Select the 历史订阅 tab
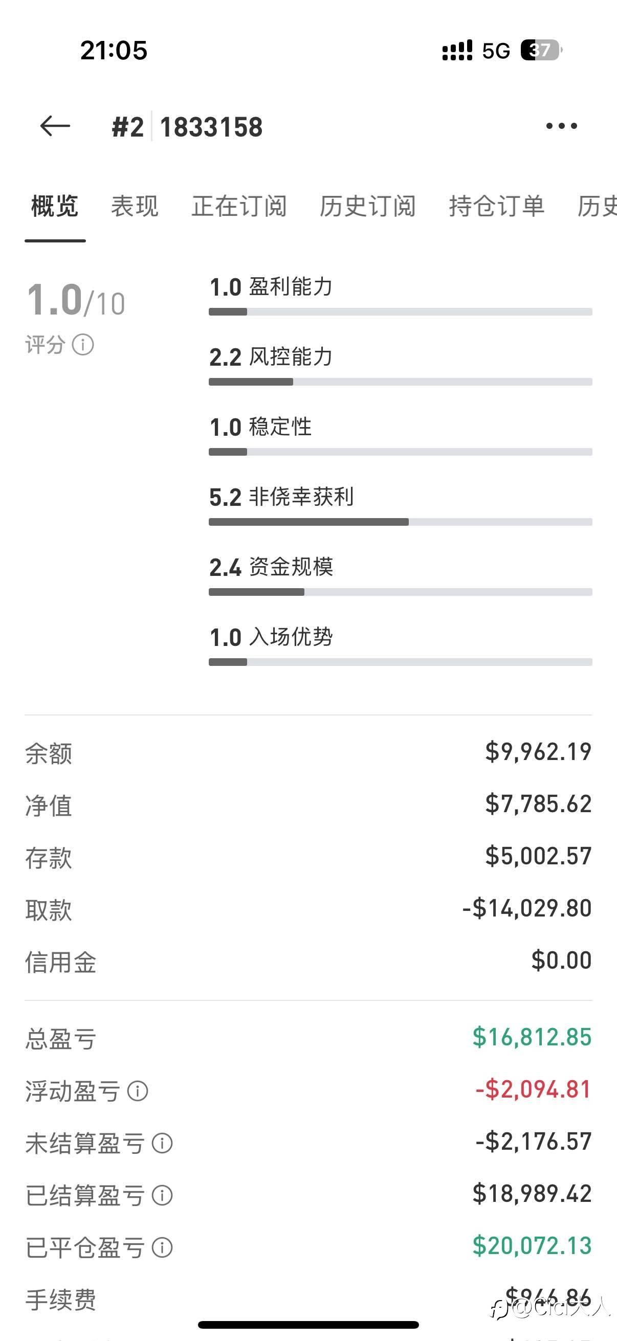Screen dimensions: 617x1341 coord(368,206)
